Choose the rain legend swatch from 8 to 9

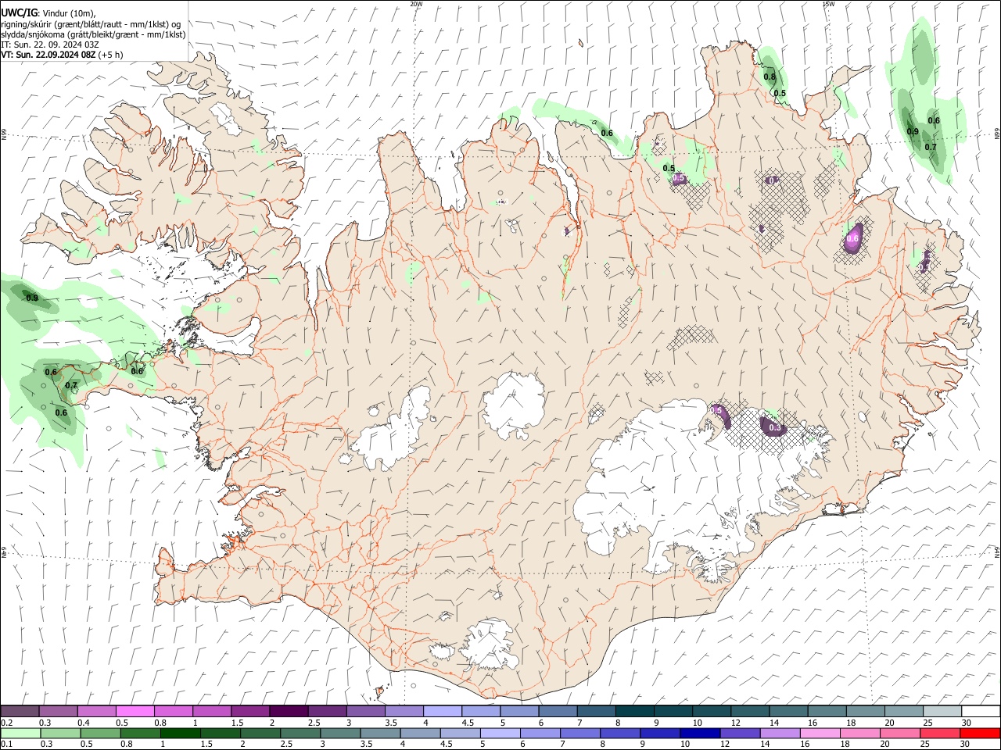[x=620, y=733]
